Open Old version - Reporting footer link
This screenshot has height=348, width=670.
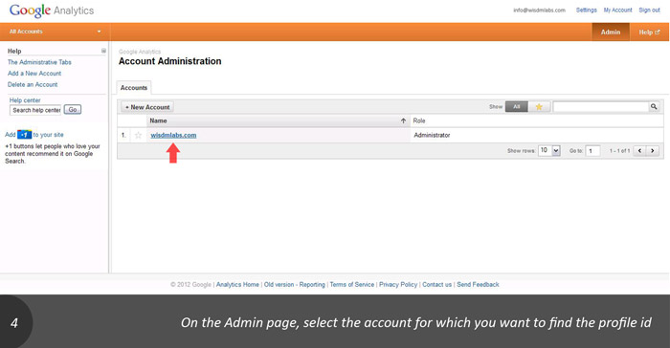(295, 284)
